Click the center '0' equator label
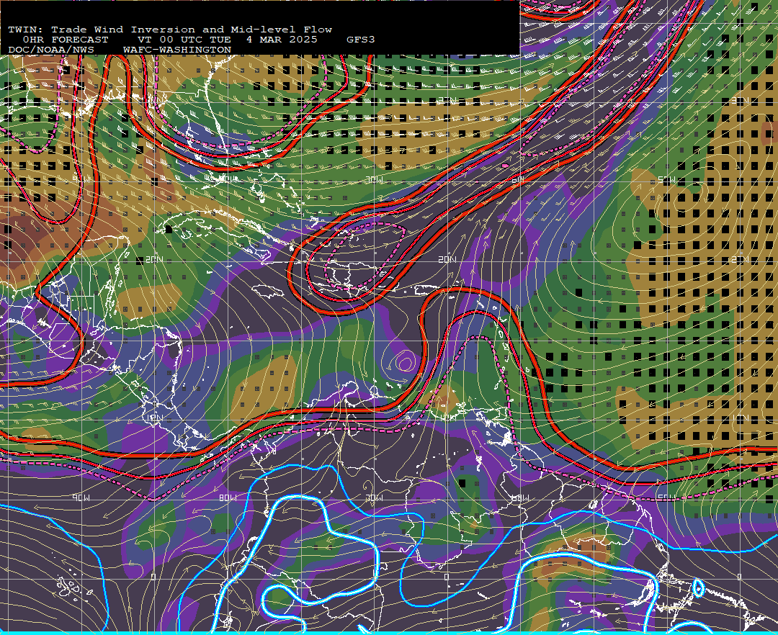 click(x=447, y=577)
